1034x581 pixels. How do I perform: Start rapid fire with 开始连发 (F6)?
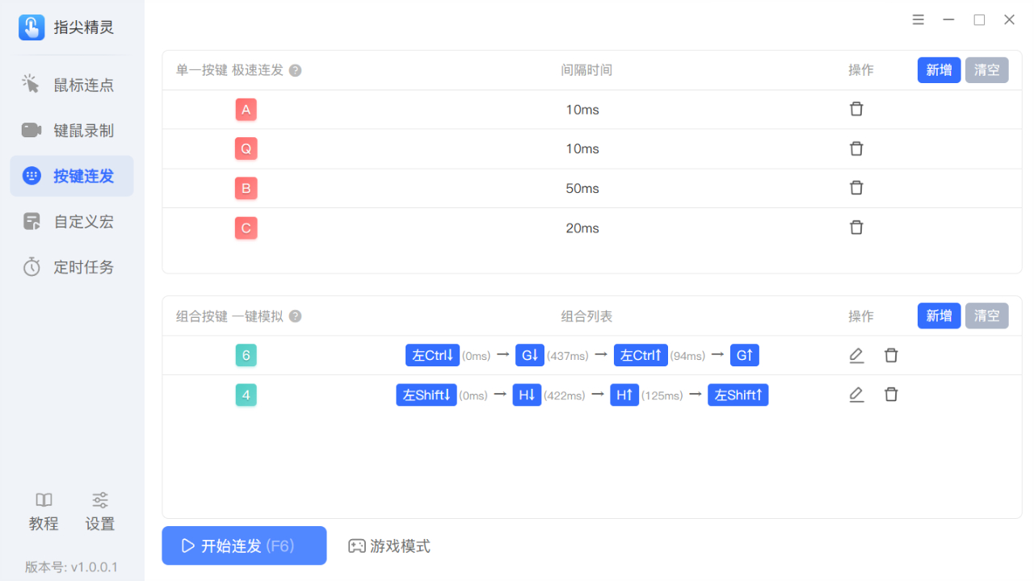coord(244,545)
